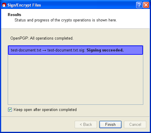Close the Sign/Encrypt Files dialog with the red X

click(x=146, y=5)
